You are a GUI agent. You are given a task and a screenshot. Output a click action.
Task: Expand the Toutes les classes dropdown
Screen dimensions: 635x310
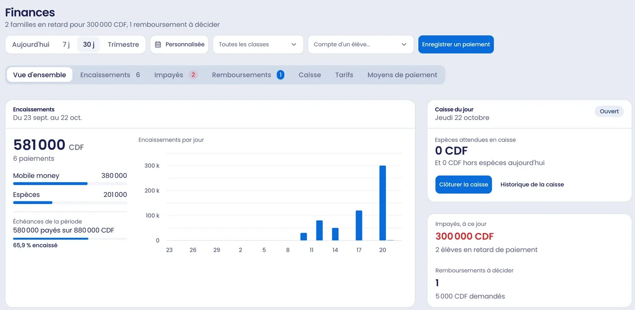pos(258,44)
